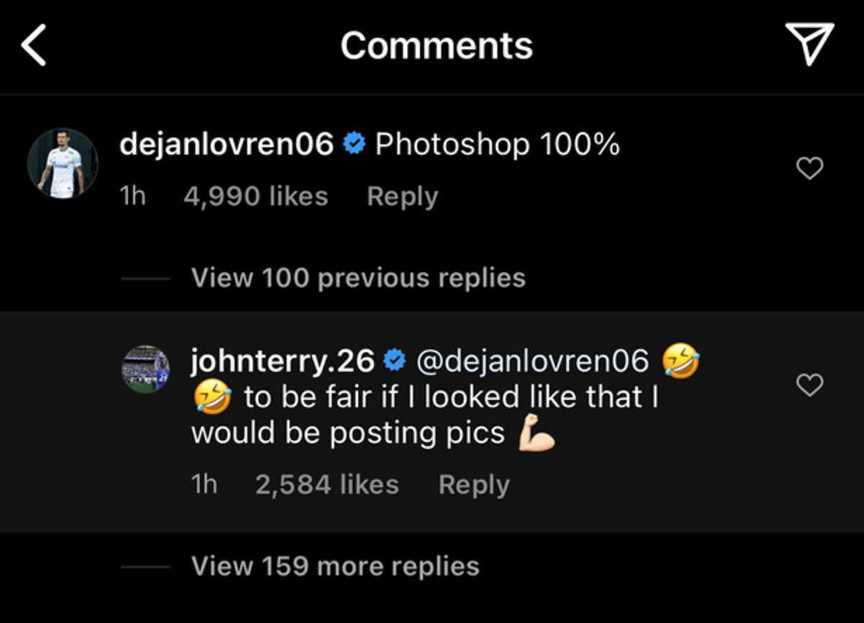View the 2,584 likes list
Viewport: 864px width, 623px height.
[x=326, y=485]
